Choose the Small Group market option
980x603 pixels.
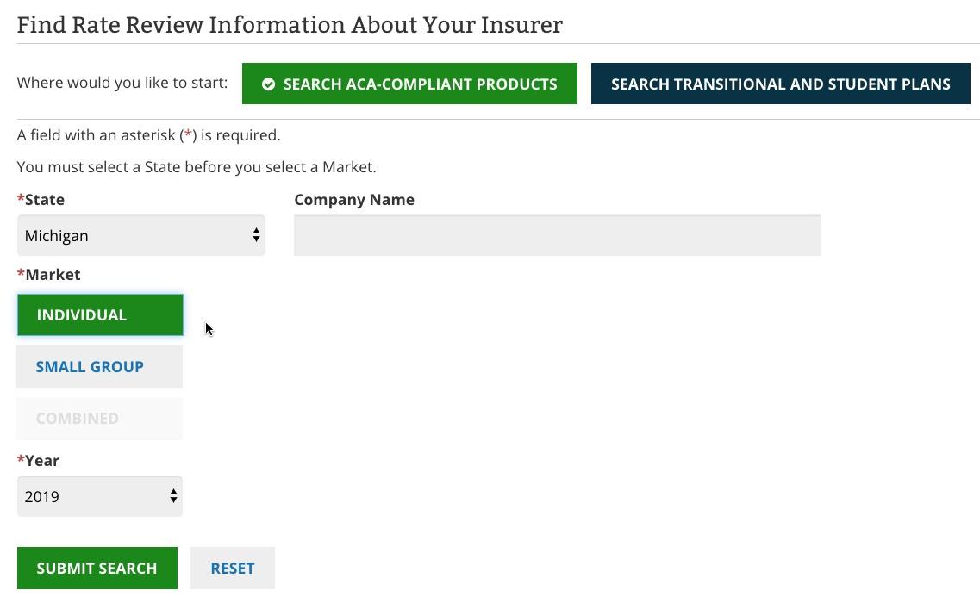coord(100,367)
